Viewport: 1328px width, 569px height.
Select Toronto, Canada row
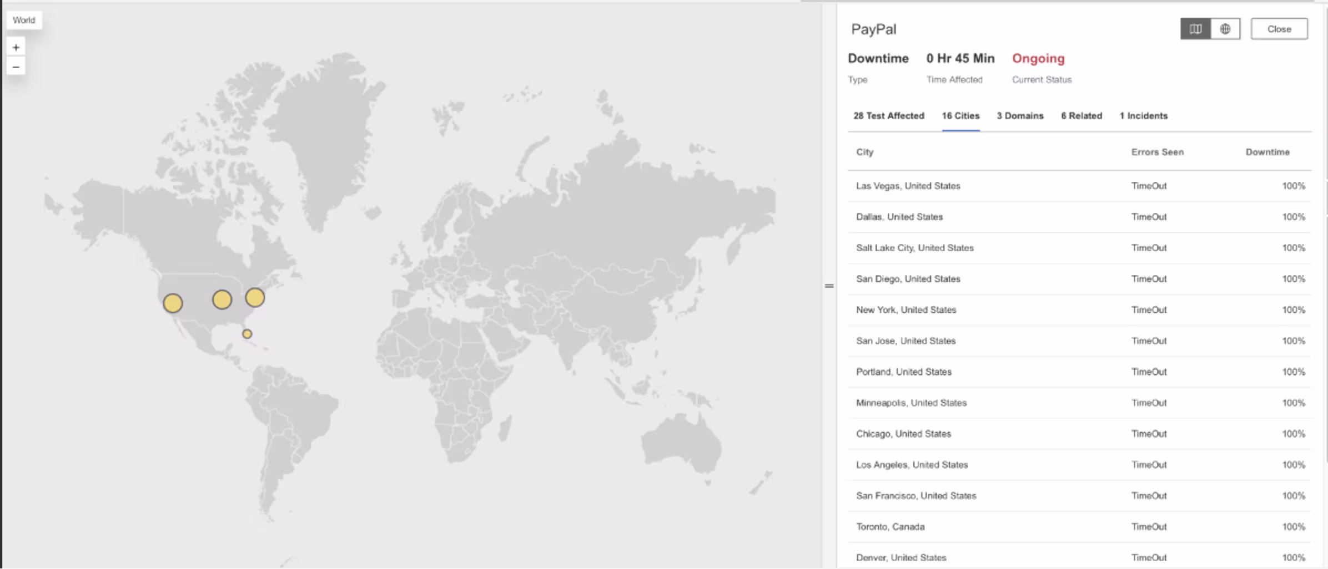[x=1080, y=527]
